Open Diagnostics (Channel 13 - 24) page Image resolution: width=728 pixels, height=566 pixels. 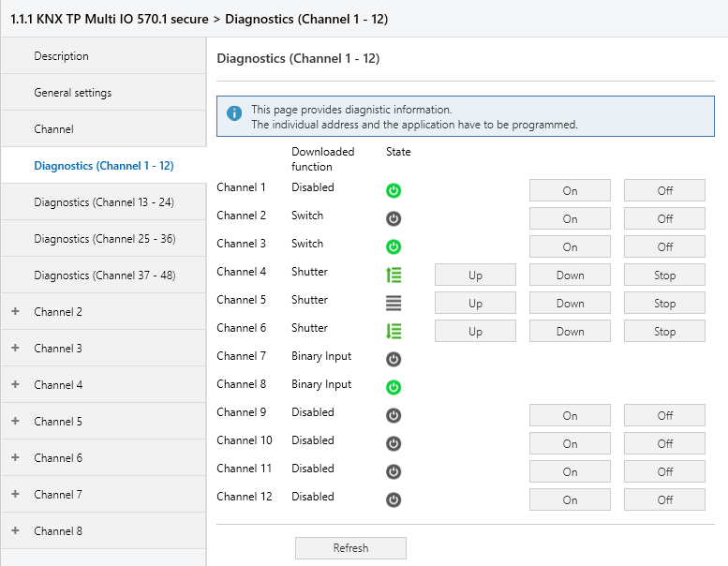tap(104, 201)
